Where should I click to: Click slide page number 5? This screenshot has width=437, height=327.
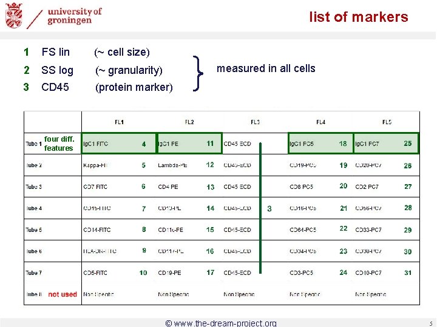(x=431, y=323)
